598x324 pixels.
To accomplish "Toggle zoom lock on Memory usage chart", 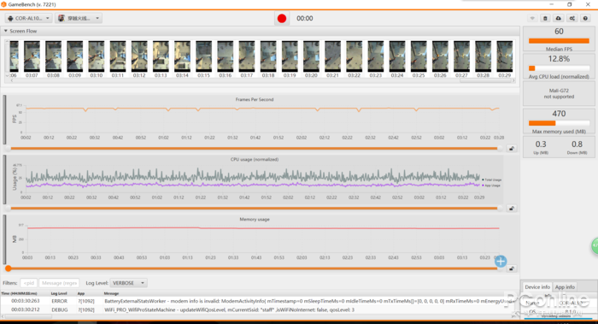I will point(512,268).
